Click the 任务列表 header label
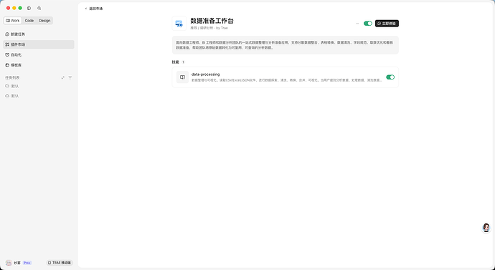The height and width of the screenshot is (270, 495). 12,77
